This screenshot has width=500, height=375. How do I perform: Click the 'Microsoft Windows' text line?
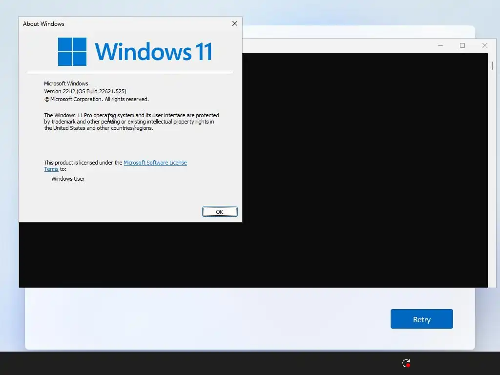(x=66, y=83)
